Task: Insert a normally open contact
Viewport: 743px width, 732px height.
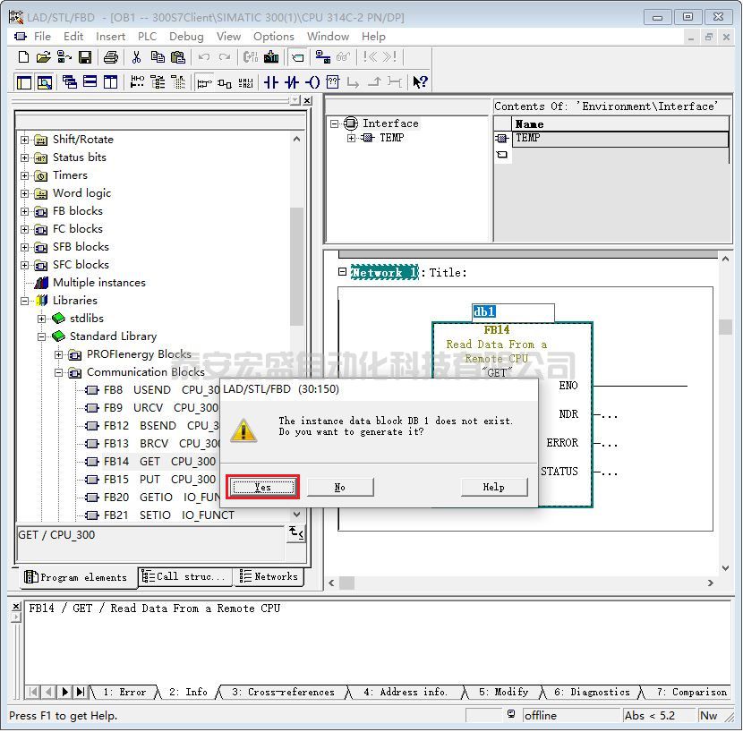Action: click(x=271, y=82)
